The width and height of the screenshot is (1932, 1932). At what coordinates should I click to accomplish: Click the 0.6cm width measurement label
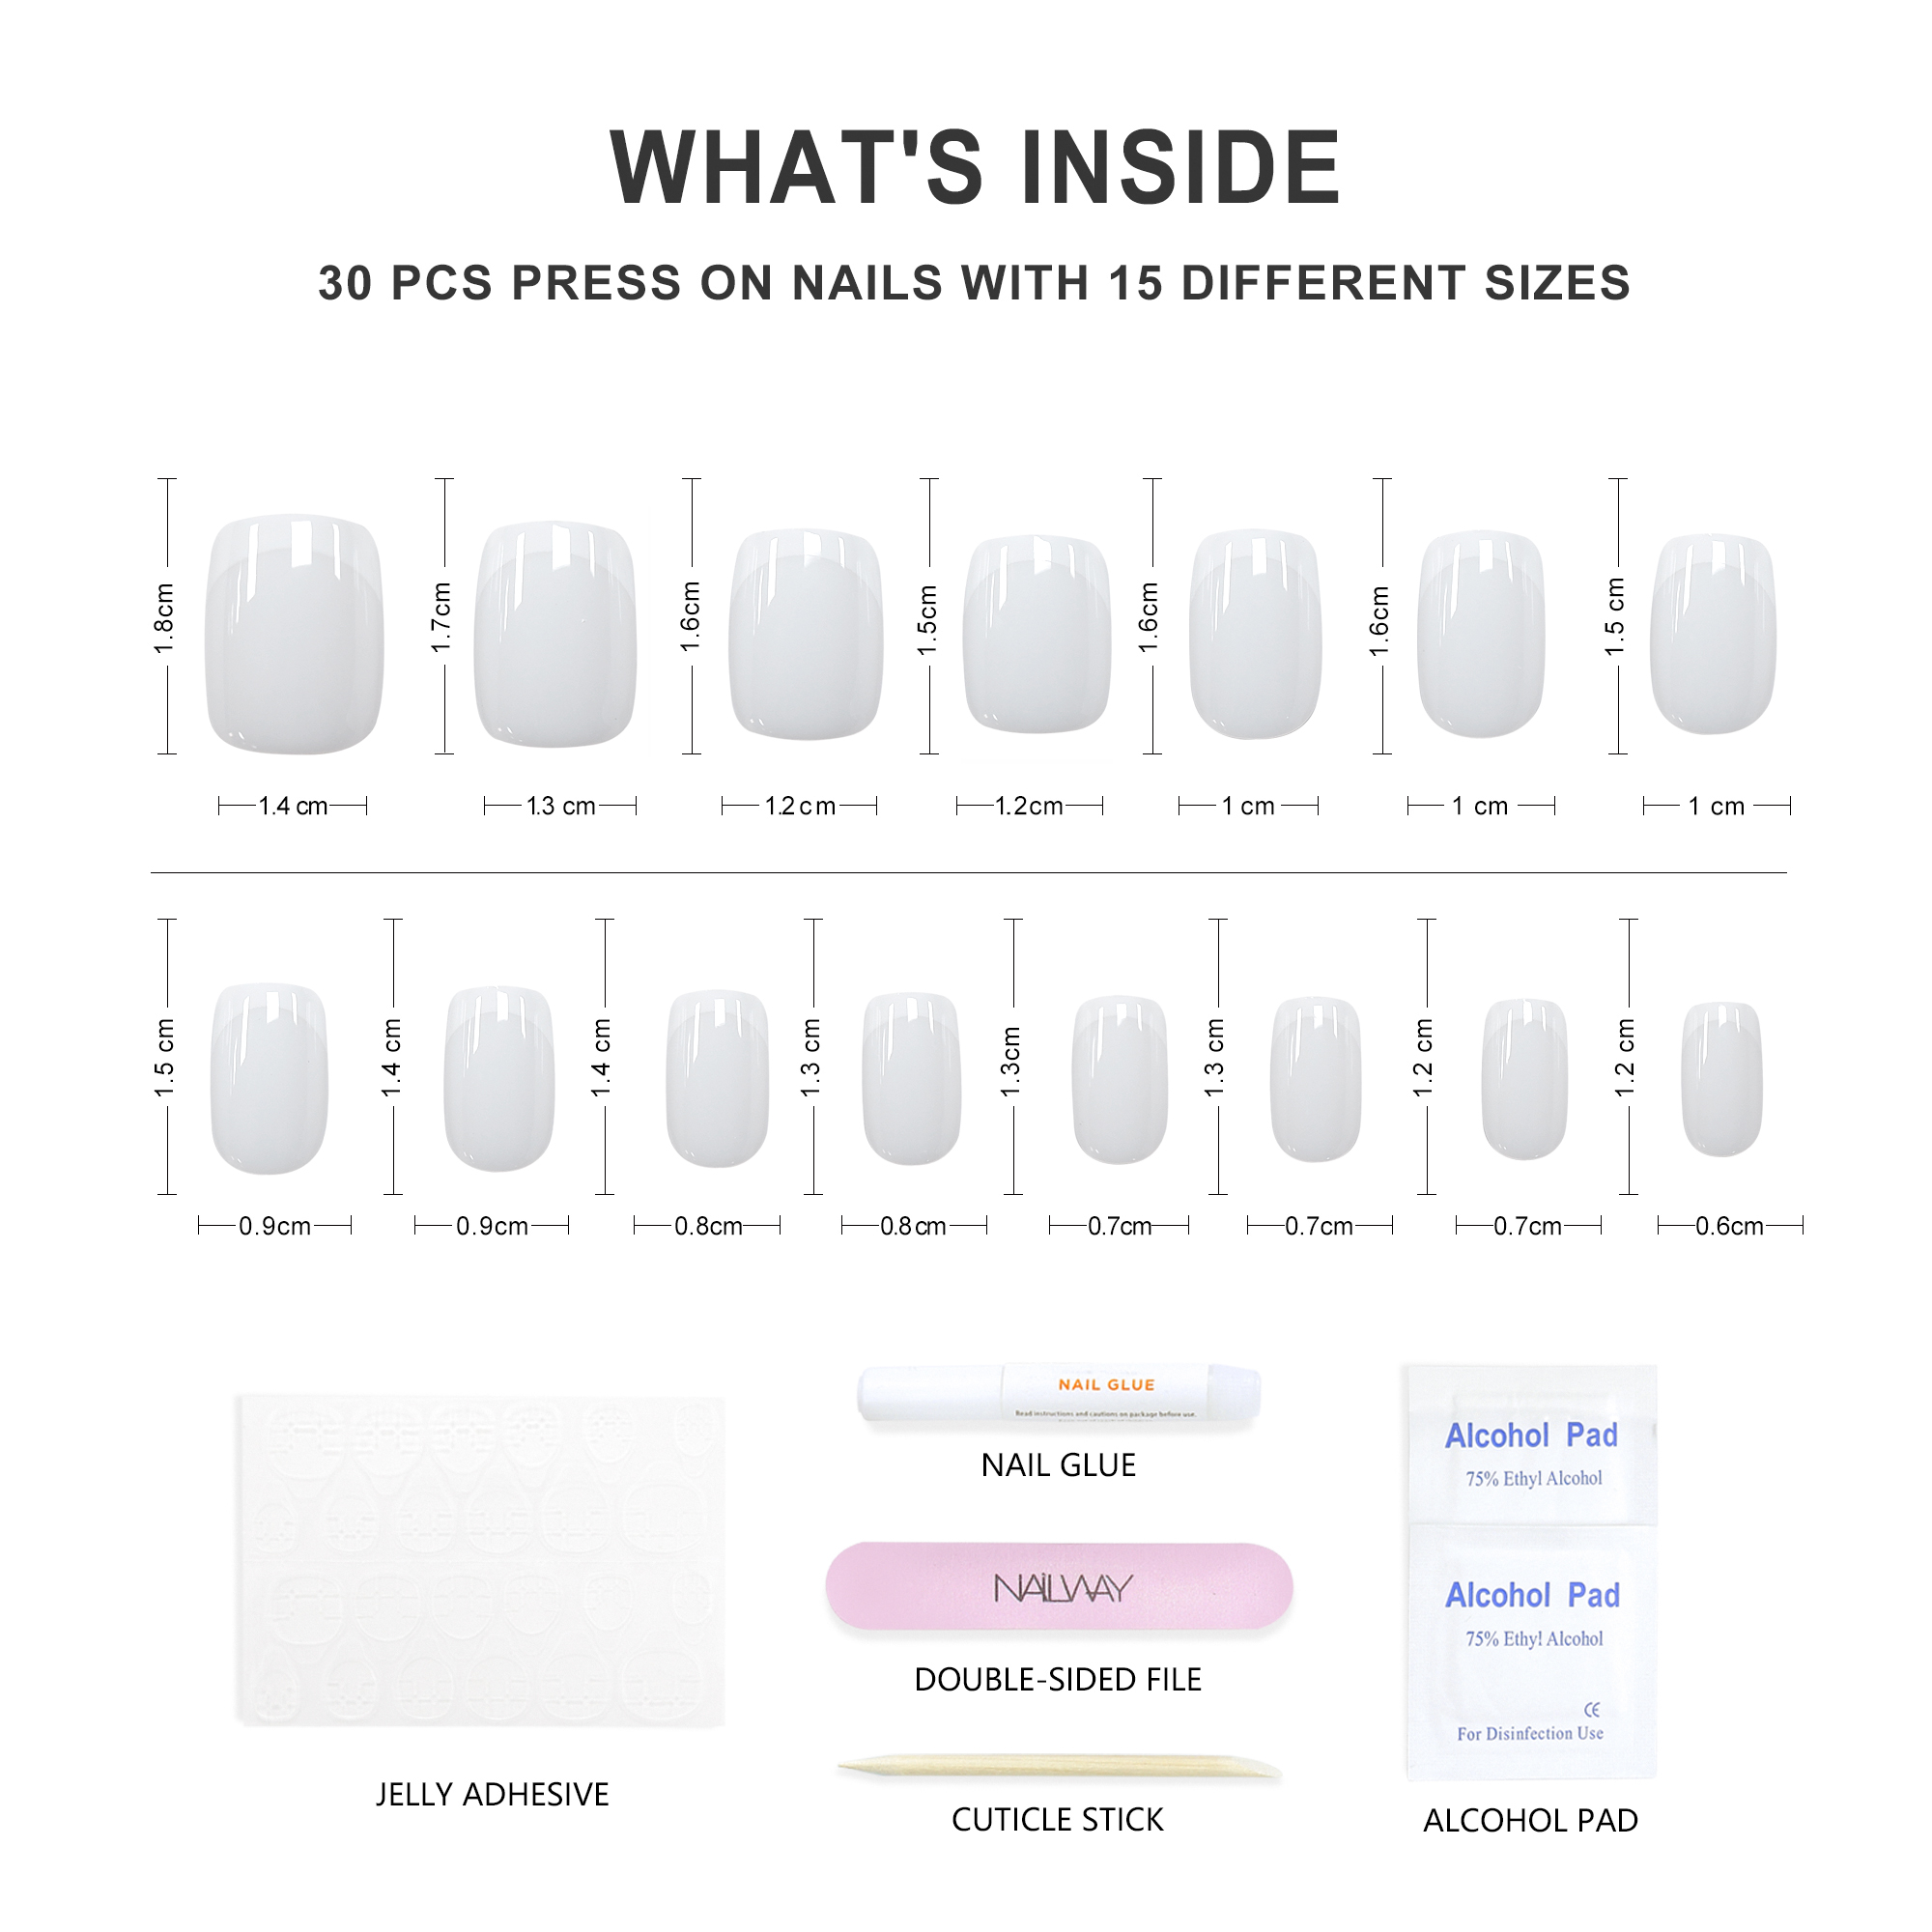1729,1226
